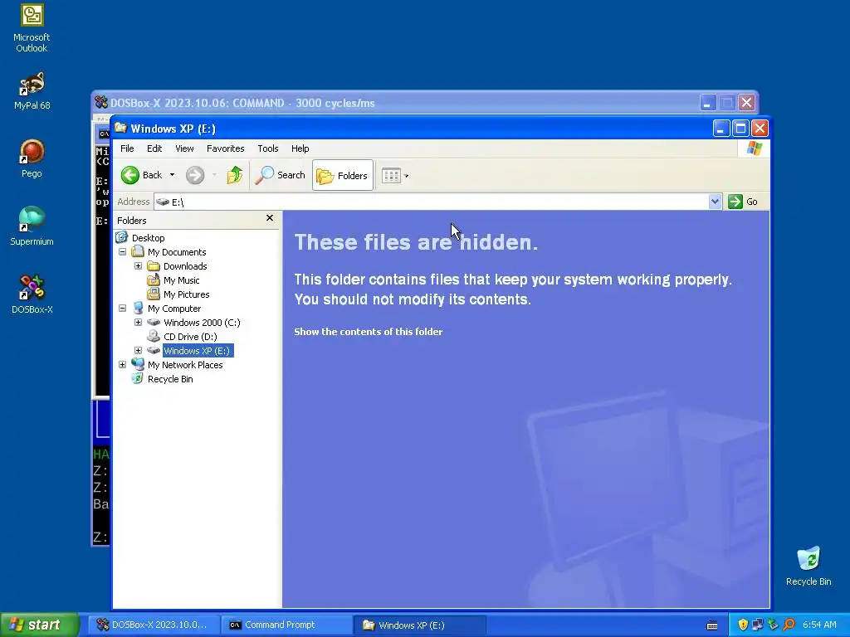Open Back button history dropdown
This screenshot has width=850, height=637.
point(172,175)
